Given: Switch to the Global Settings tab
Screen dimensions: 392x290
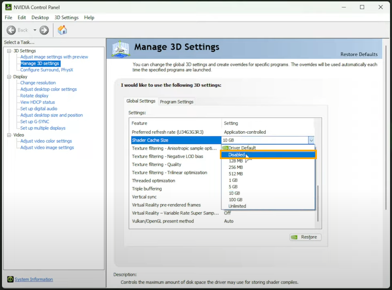Looking at the screenshot, I should [141, 101].
